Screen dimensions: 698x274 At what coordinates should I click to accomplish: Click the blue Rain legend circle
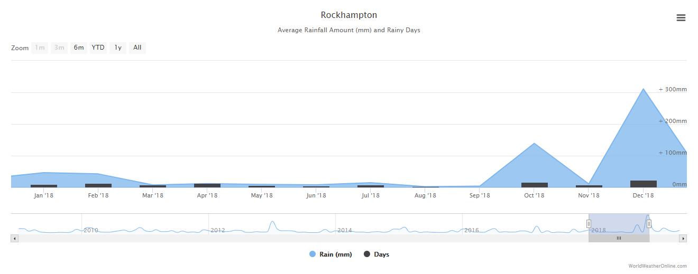pos(313,254)
